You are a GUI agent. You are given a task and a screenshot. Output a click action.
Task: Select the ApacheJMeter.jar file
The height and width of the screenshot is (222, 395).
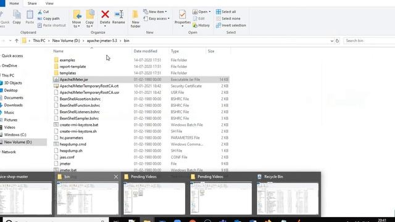141,80
